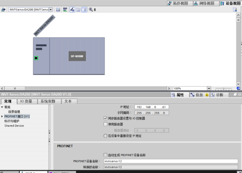
Task: Click the PROFINET device name input field
Action: tap(171, 161)
